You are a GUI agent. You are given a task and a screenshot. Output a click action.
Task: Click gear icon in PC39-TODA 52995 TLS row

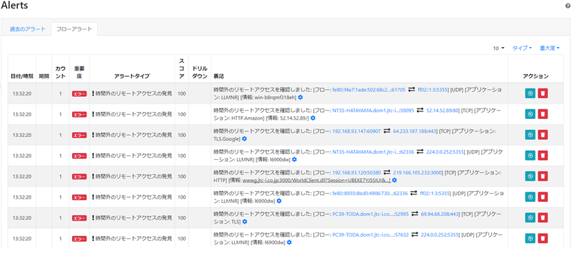click(x=245, y=221)
